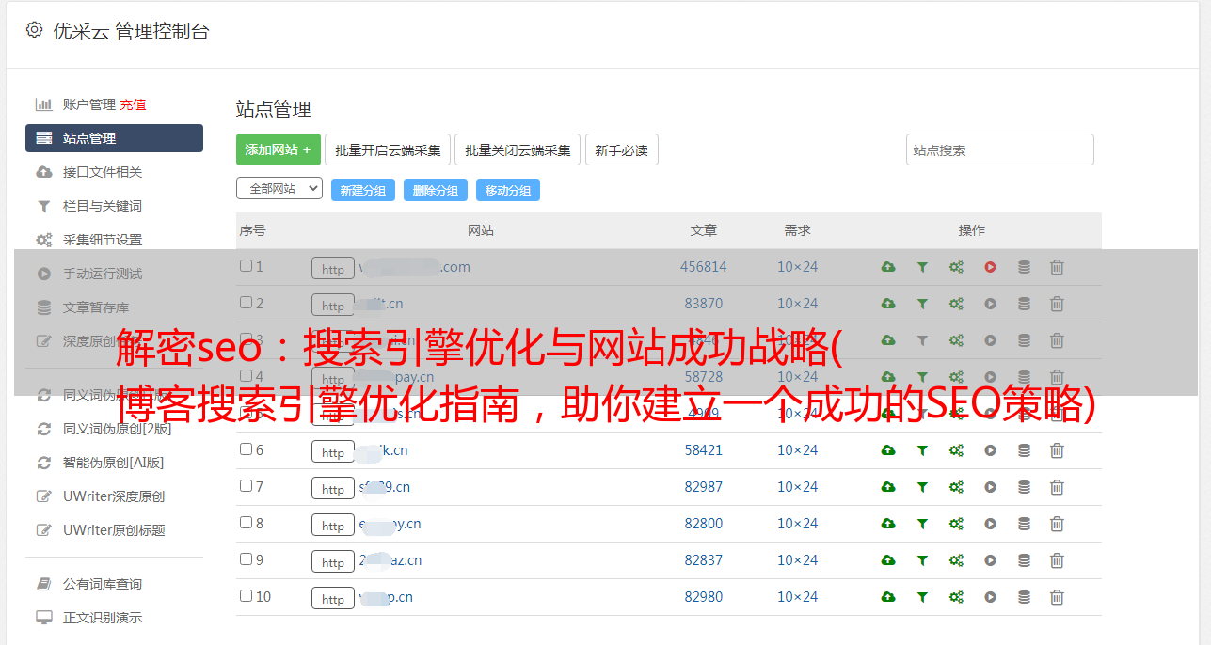The image size is (1211, 645).
Task: Click 批量开启云端采集 button
Action: coord(388,149)
